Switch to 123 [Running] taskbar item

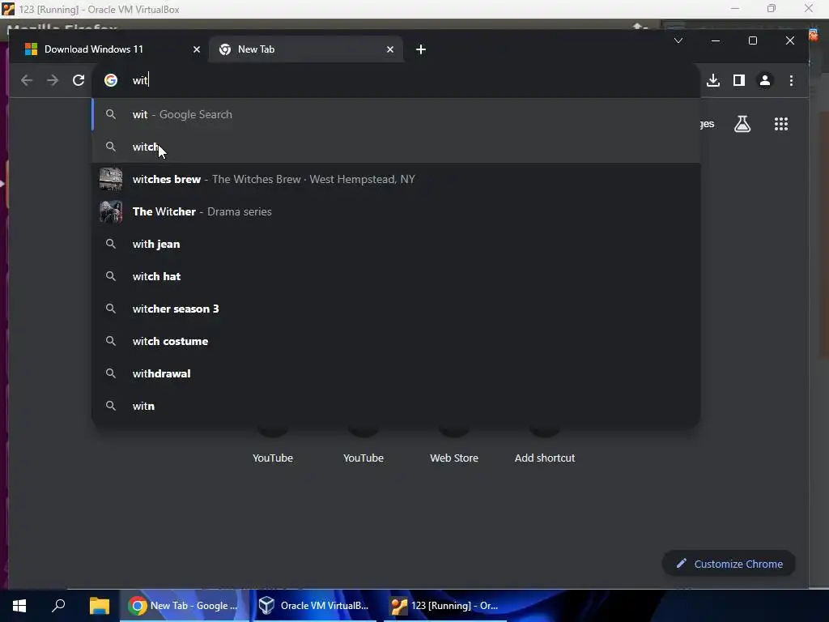(445, 606)
